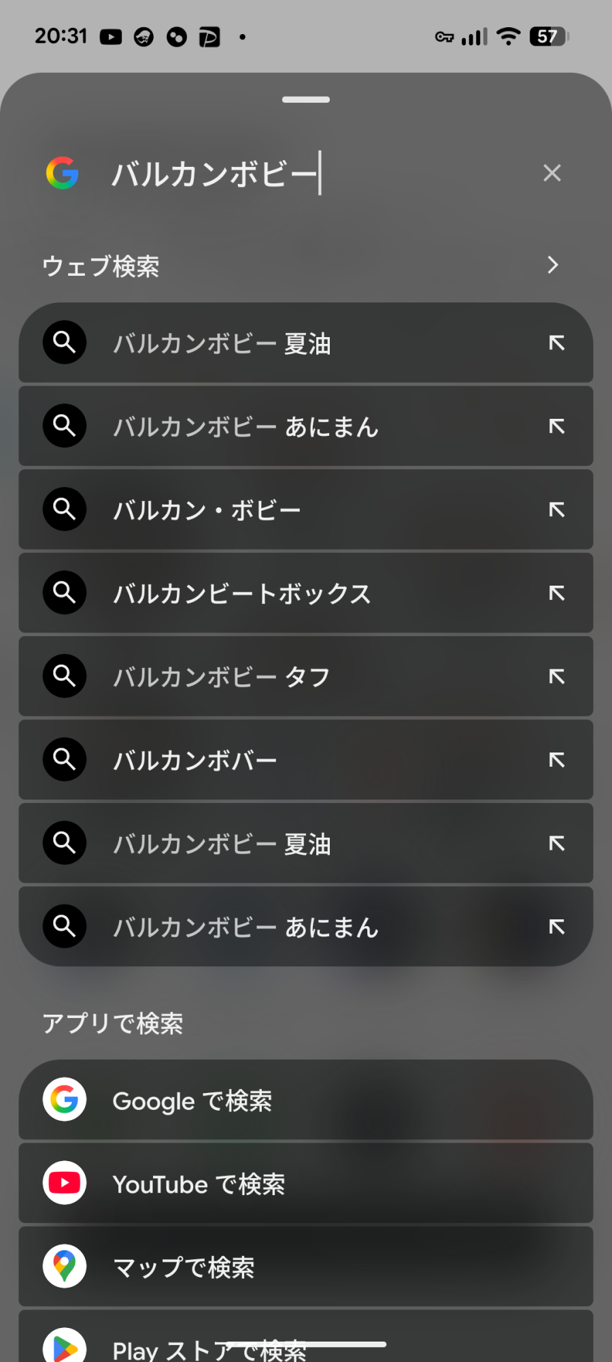This screenshot has height=1362, width=612.
Task: Expand the ウェブ検索 section chevron
Action: (x=553, y=265)
